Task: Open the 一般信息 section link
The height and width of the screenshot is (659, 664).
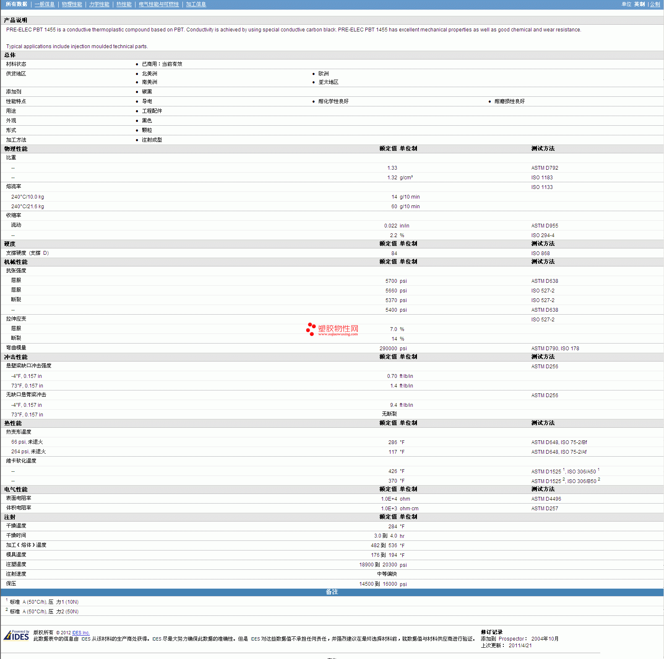Action: click(44, 4)
